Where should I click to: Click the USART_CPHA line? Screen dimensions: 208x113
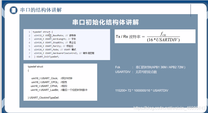pos(49,86)
